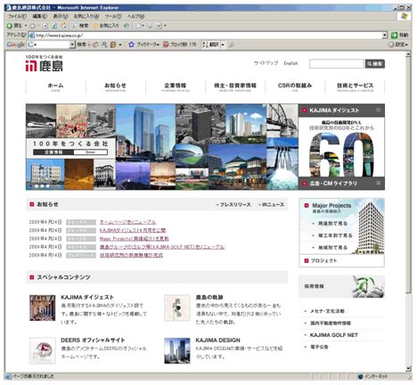Image resolution: width=417 pixels, height=385 pixels.
Task: Click the DEERS helmet thumbnail
Action: tap(43, 350)
